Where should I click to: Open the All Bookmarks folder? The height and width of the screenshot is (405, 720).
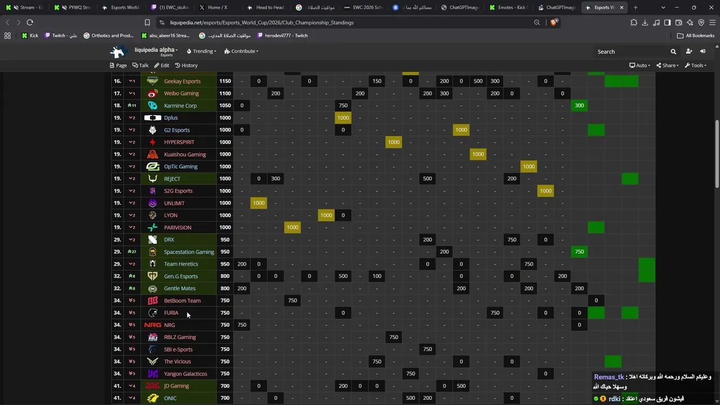696,35
